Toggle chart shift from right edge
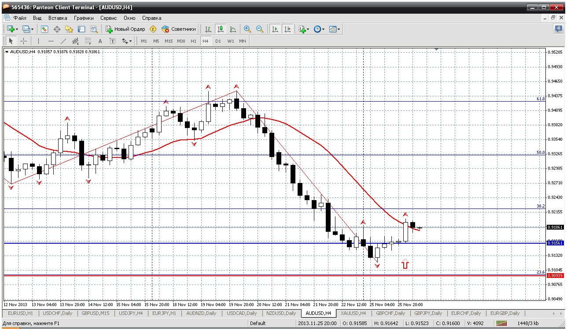Screen dimensions: 567x329 (287, 29)
